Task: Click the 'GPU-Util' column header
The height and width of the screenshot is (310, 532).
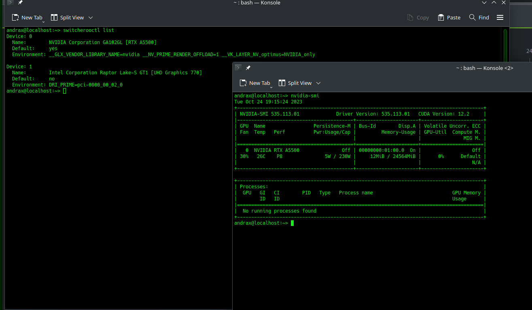Action: pyautogui.click(x=435, y=132)
